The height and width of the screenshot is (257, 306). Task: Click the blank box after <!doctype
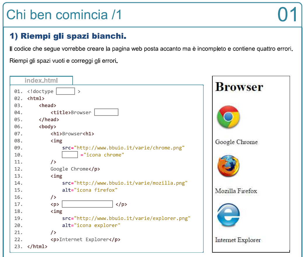(x=65, y=91)
